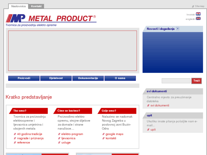Open Novosti i događanja heading

tap(161, 29)
